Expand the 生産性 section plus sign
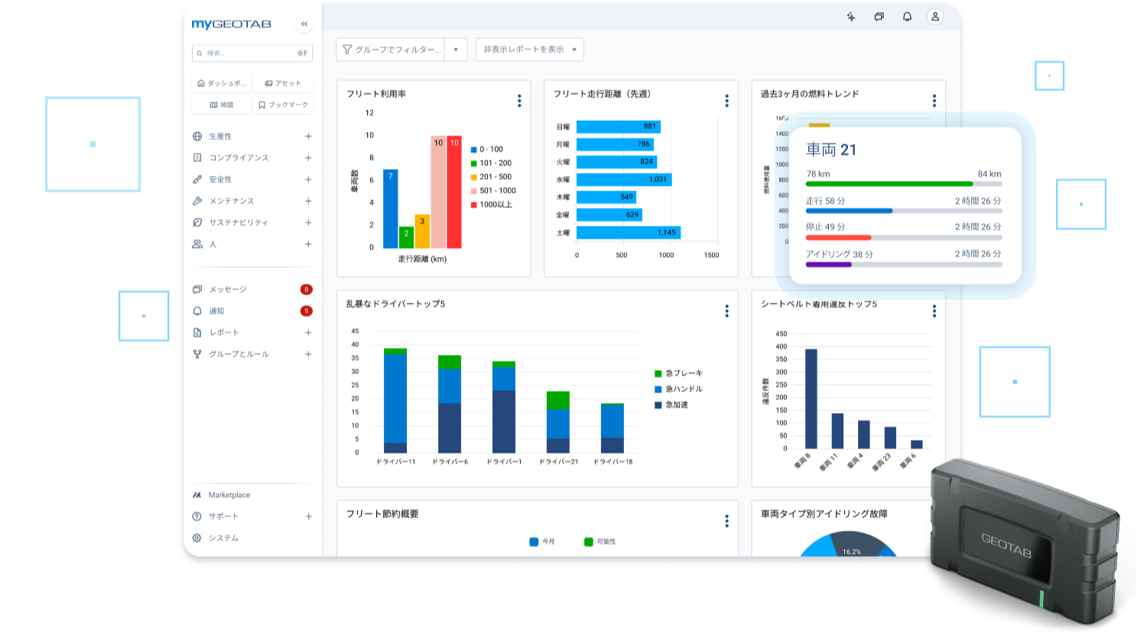Screen dimensions: 1144x644 (308, 136)
